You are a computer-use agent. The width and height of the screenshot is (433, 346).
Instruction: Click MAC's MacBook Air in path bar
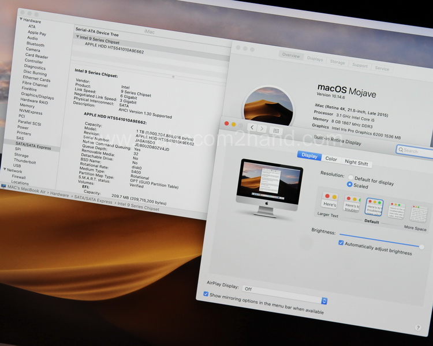coord(27,189)
